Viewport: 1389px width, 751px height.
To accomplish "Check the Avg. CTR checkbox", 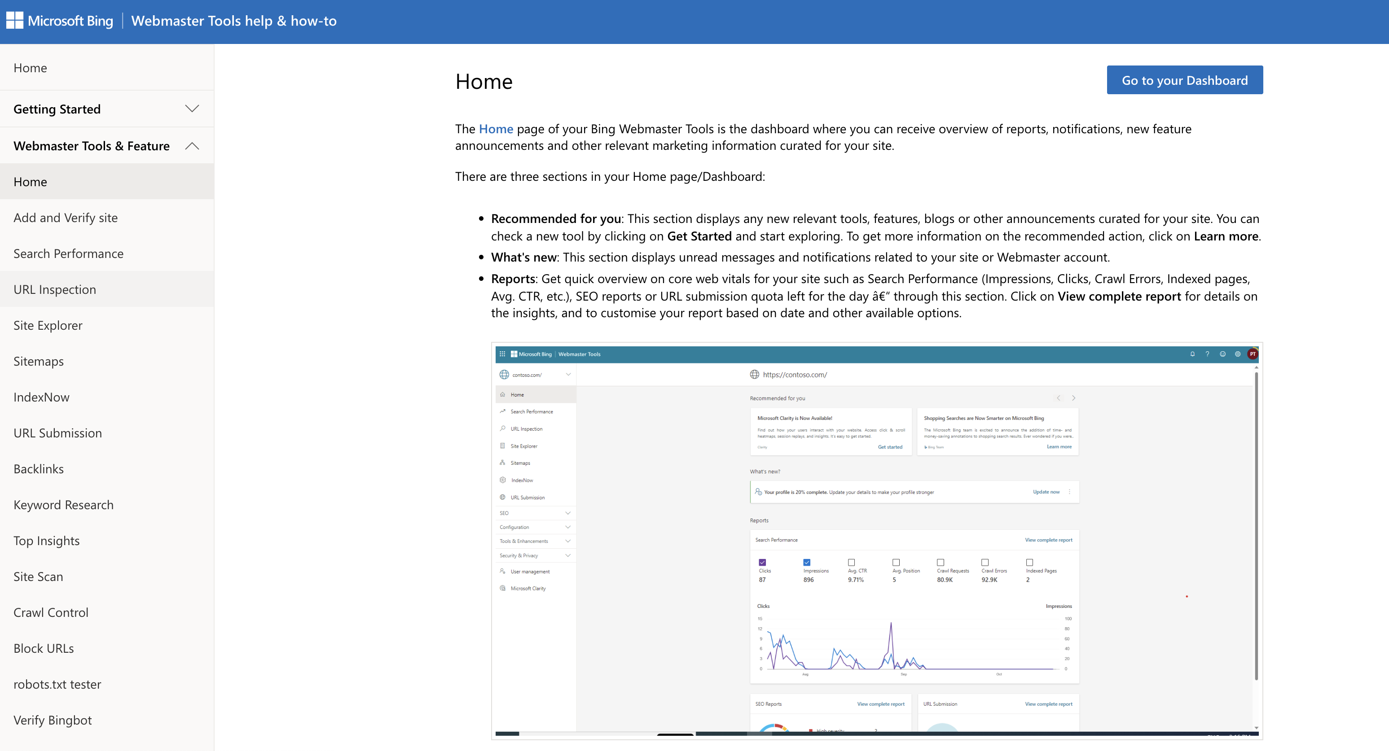I will pos(852,563).
